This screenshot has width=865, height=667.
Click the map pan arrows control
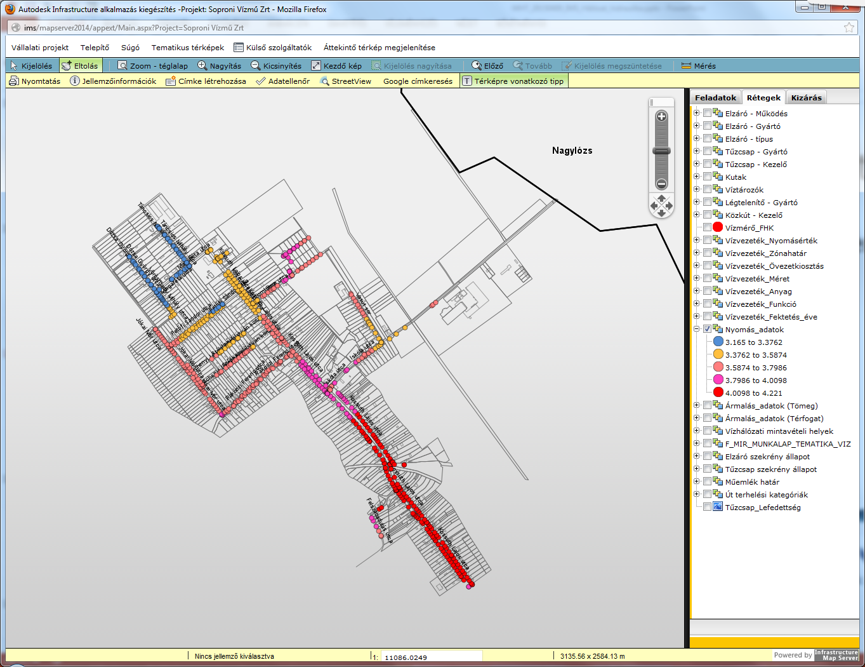(x=661, y=206)
